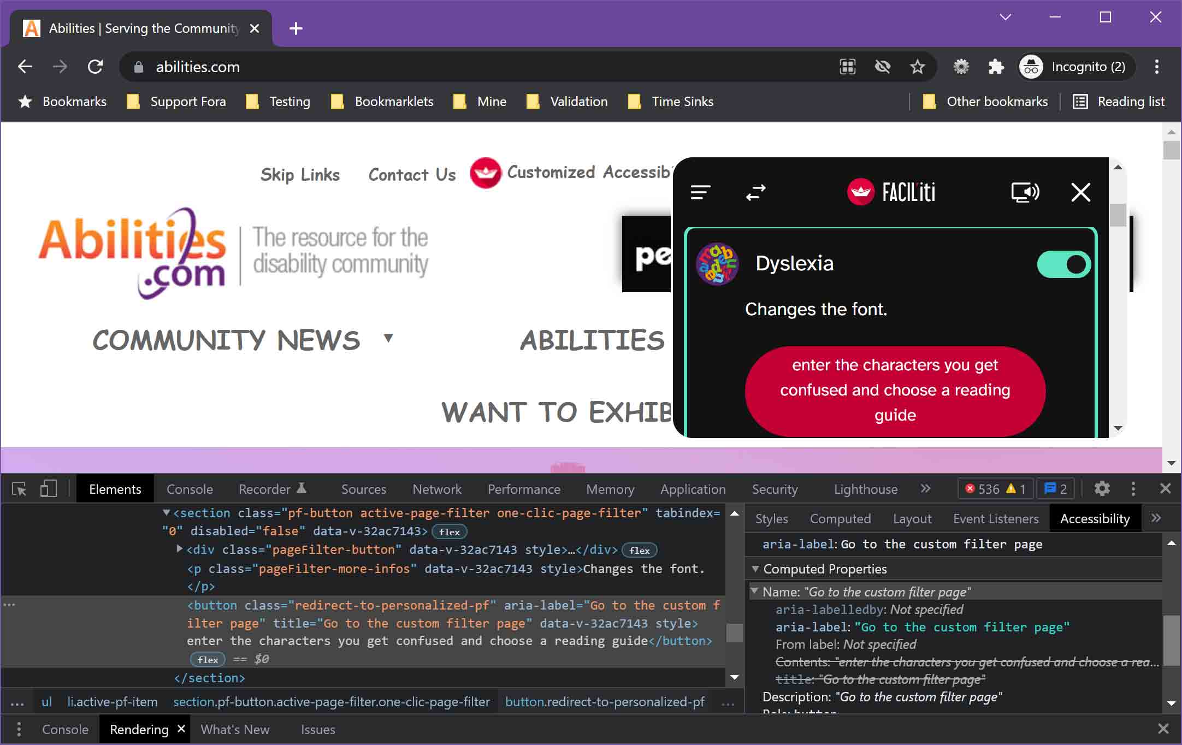Click the Customized Accessibility link
1182x745 pixels.
coord(571,173)
